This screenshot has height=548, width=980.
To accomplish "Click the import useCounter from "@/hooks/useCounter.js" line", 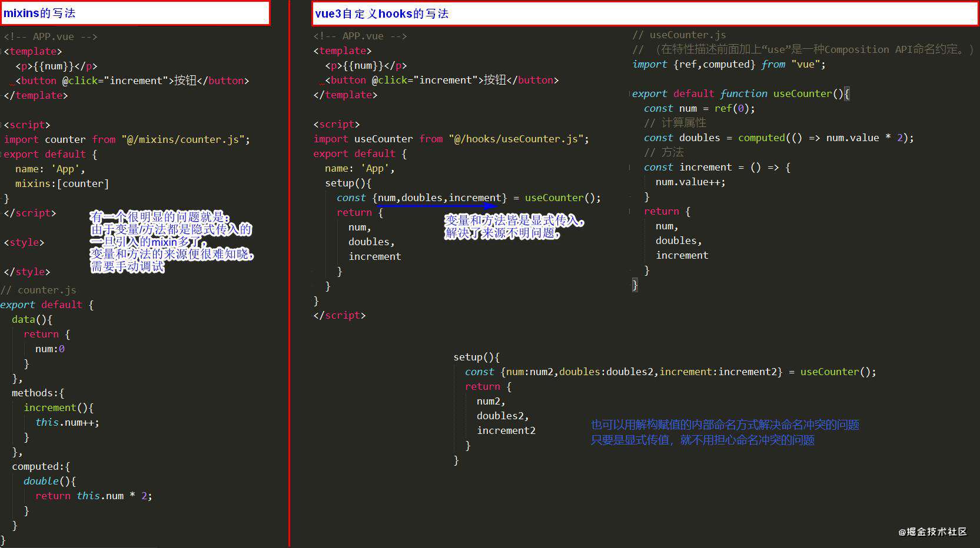I will coord(451,139).
